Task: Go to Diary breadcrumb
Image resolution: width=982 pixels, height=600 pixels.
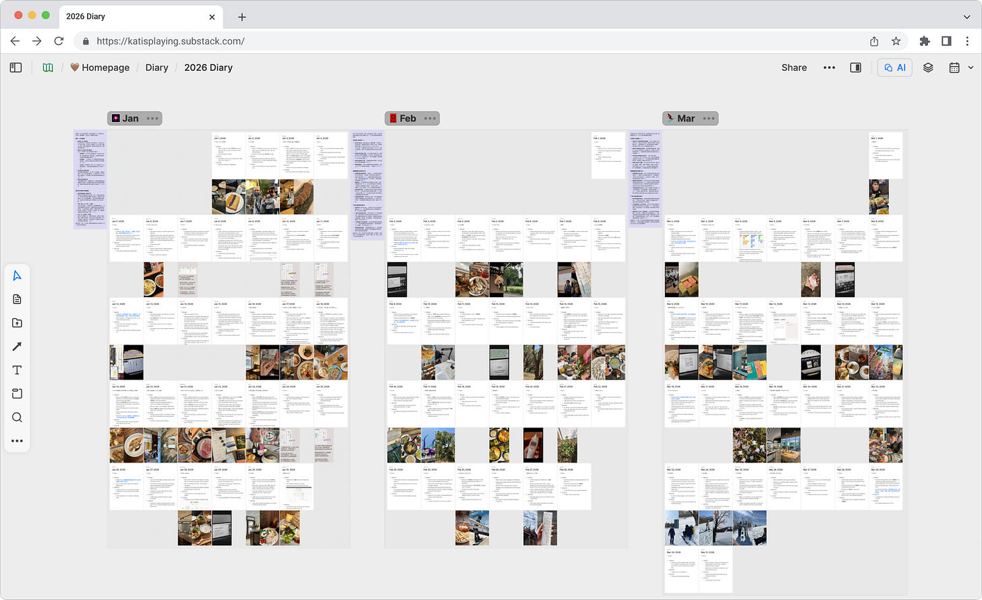Action: click(x=156, y=67)
